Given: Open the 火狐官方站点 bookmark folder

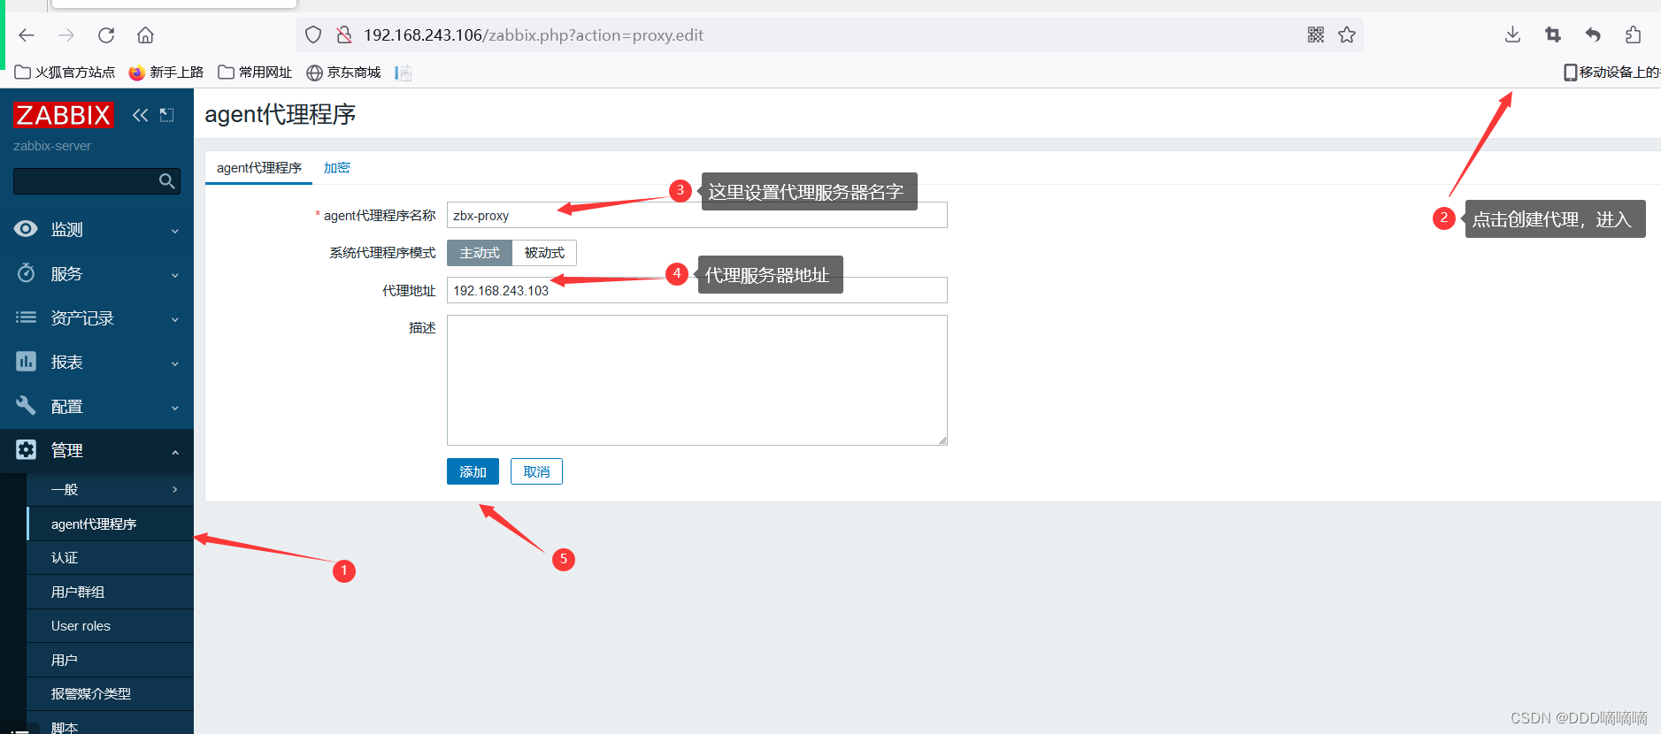Looking at the screenshot, I should click(65, 73).
